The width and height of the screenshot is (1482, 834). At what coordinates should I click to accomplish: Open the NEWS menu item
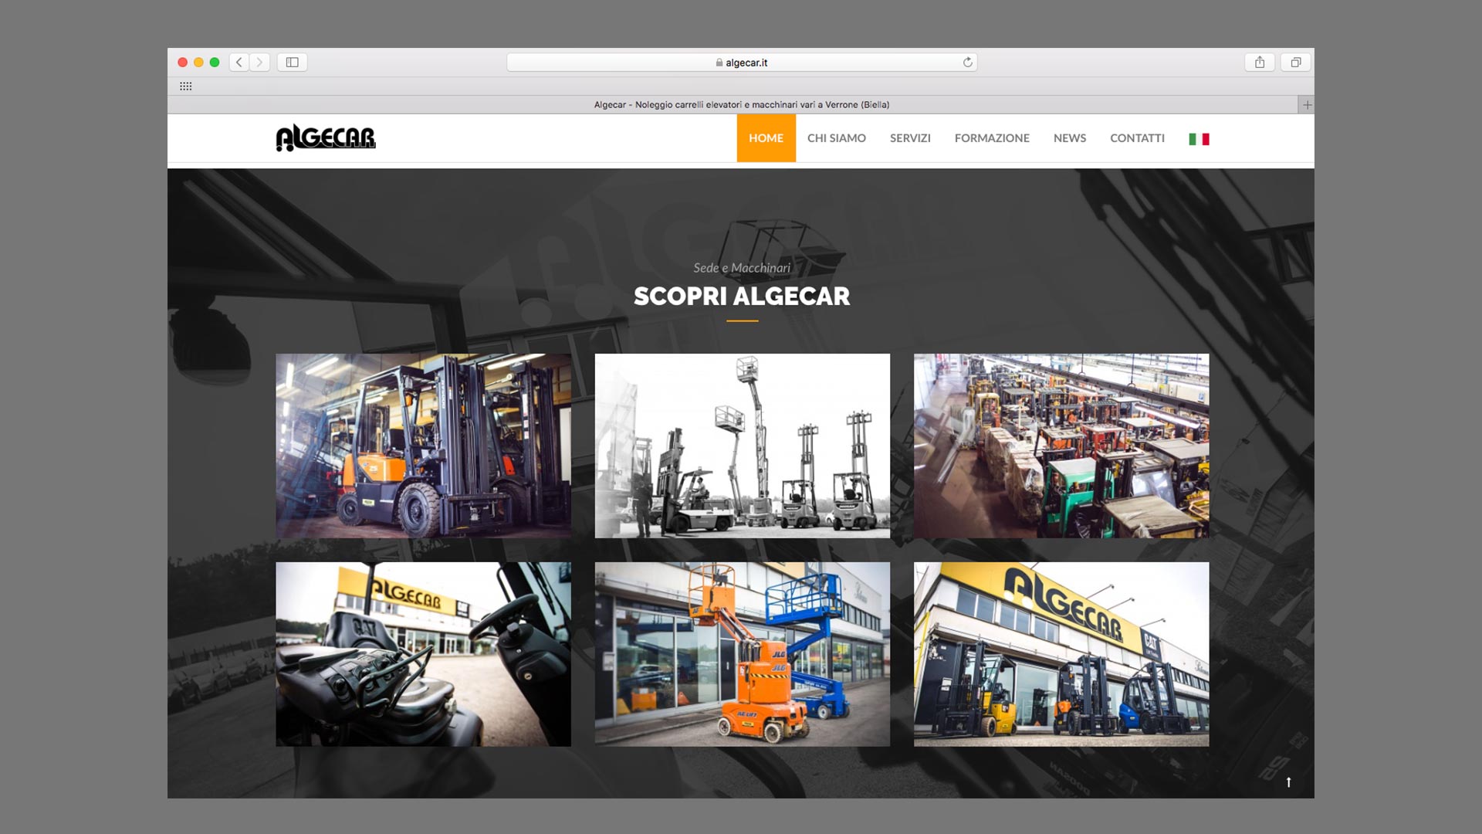click(1070, 138)
